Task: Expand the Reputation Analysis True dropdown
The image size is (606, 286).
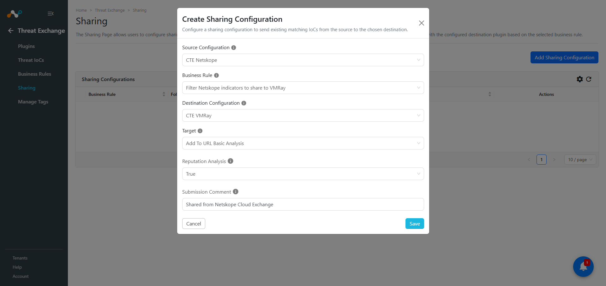Action: click(x=303, y=174)
